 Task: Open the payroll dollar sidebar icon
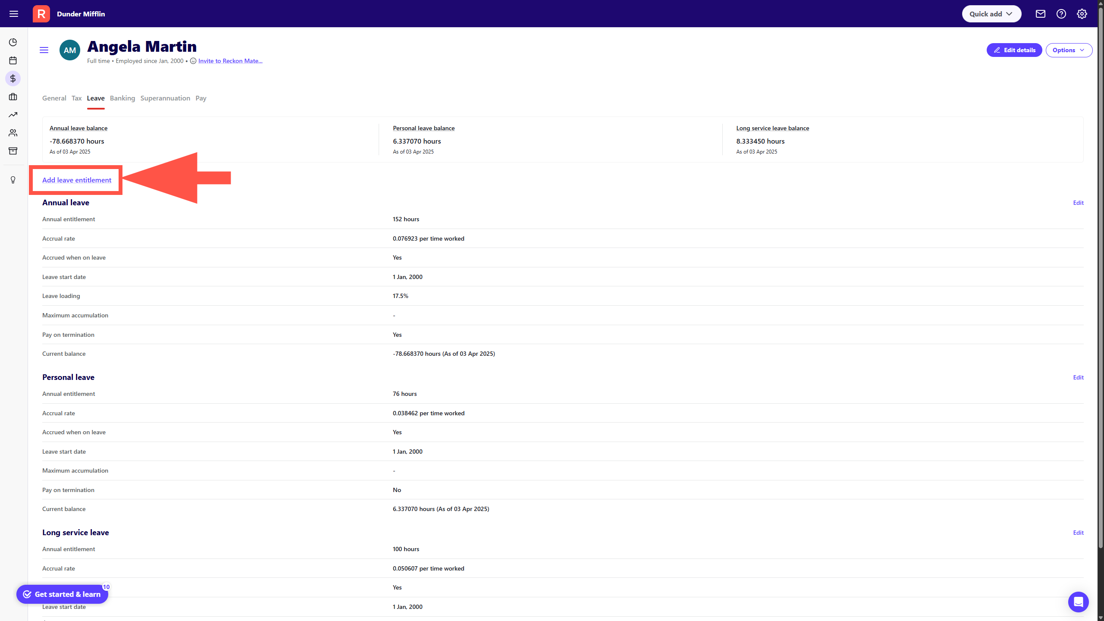click(13, 78)
